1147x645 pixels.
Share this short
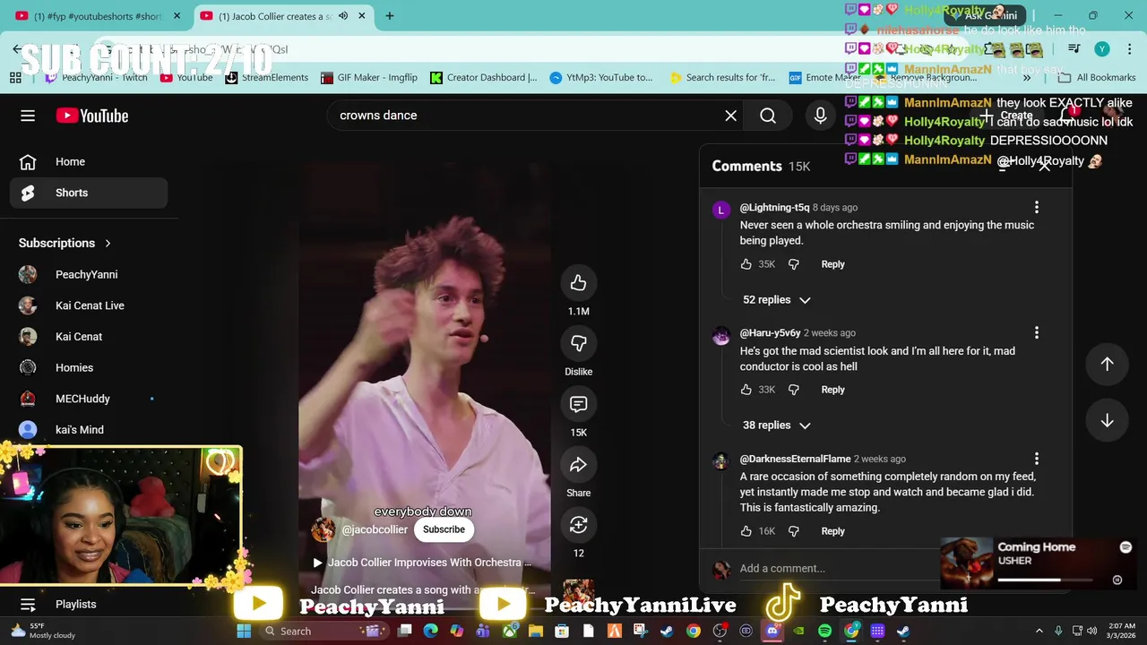[x=578, y=465]
